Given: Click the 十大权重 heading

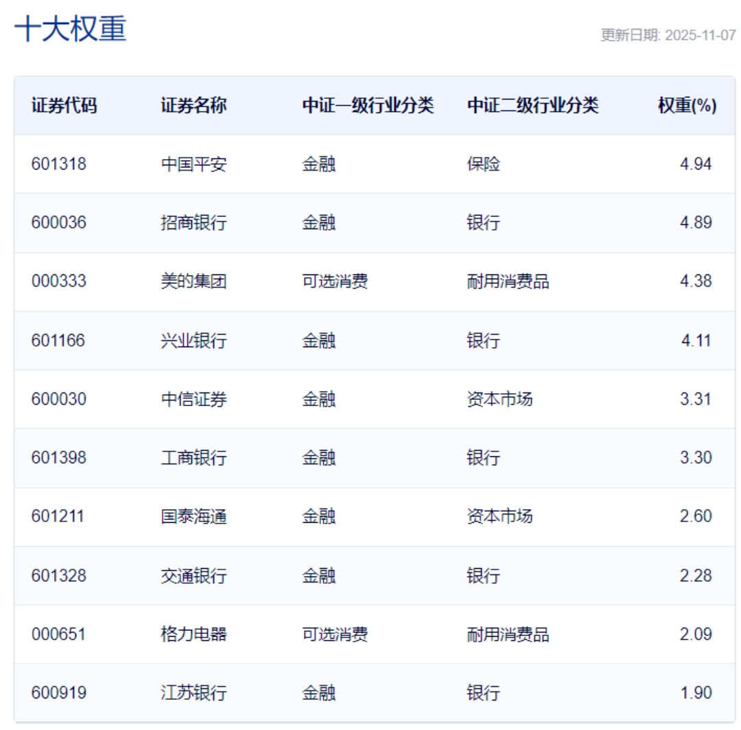Looking at the screenshot, I should pos(71,29).
